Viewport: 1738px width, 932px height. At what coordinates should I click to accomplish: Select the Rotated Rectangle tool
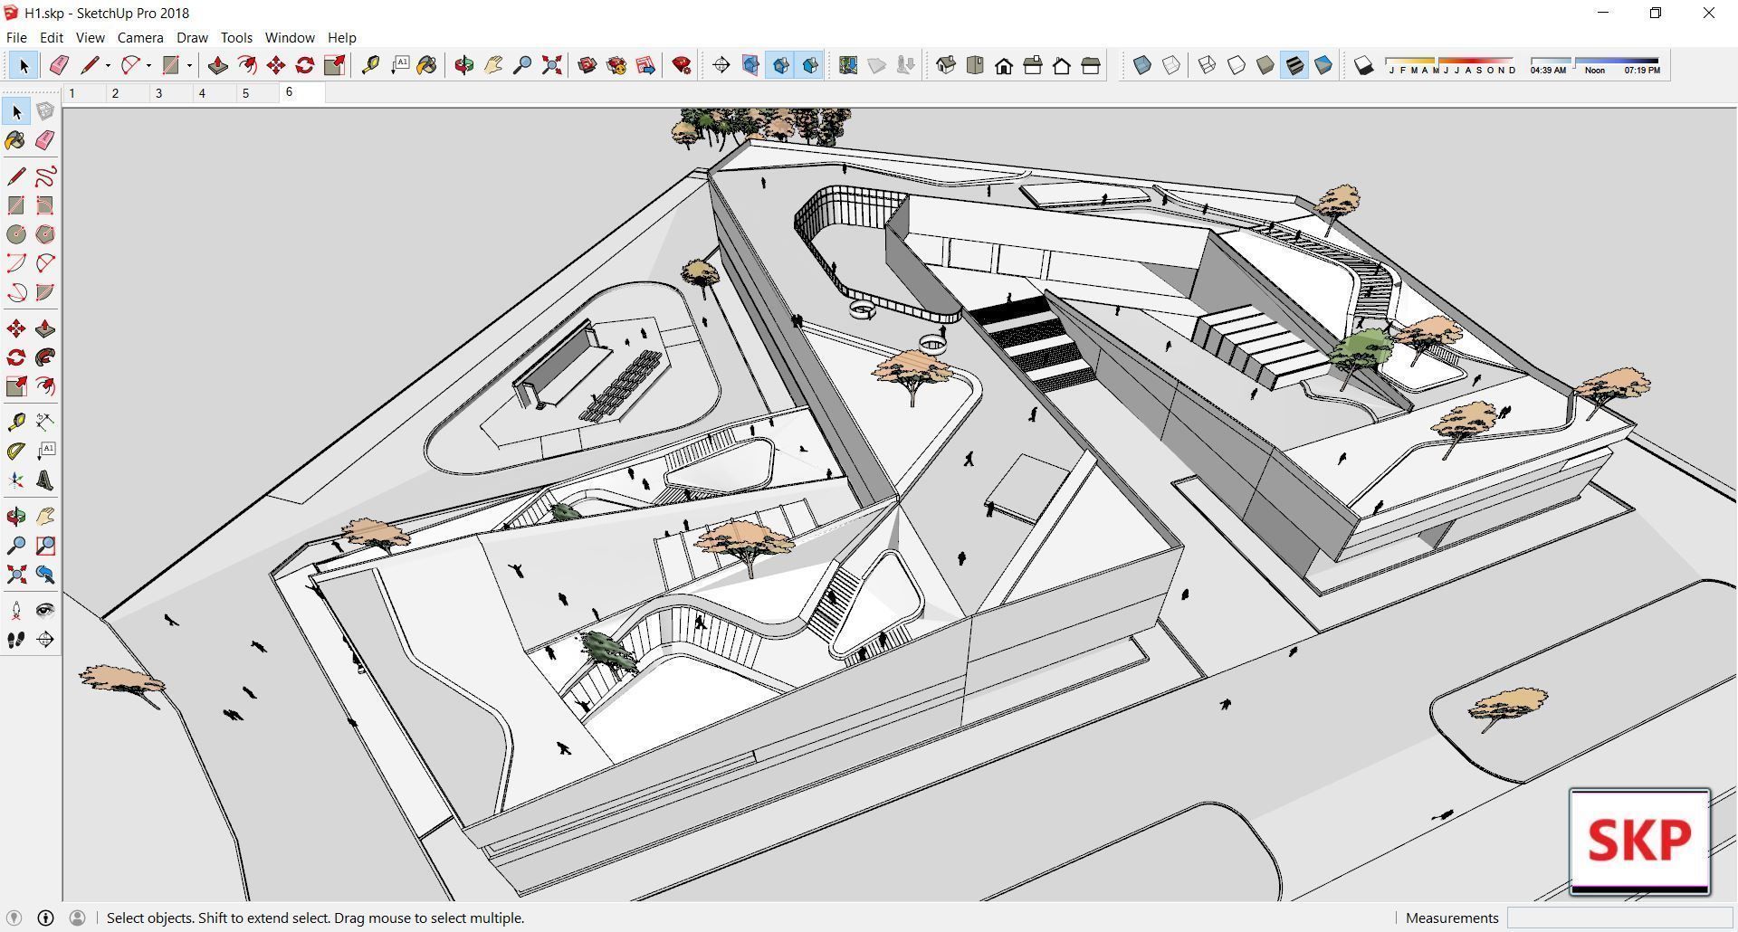tap(45, 205)
